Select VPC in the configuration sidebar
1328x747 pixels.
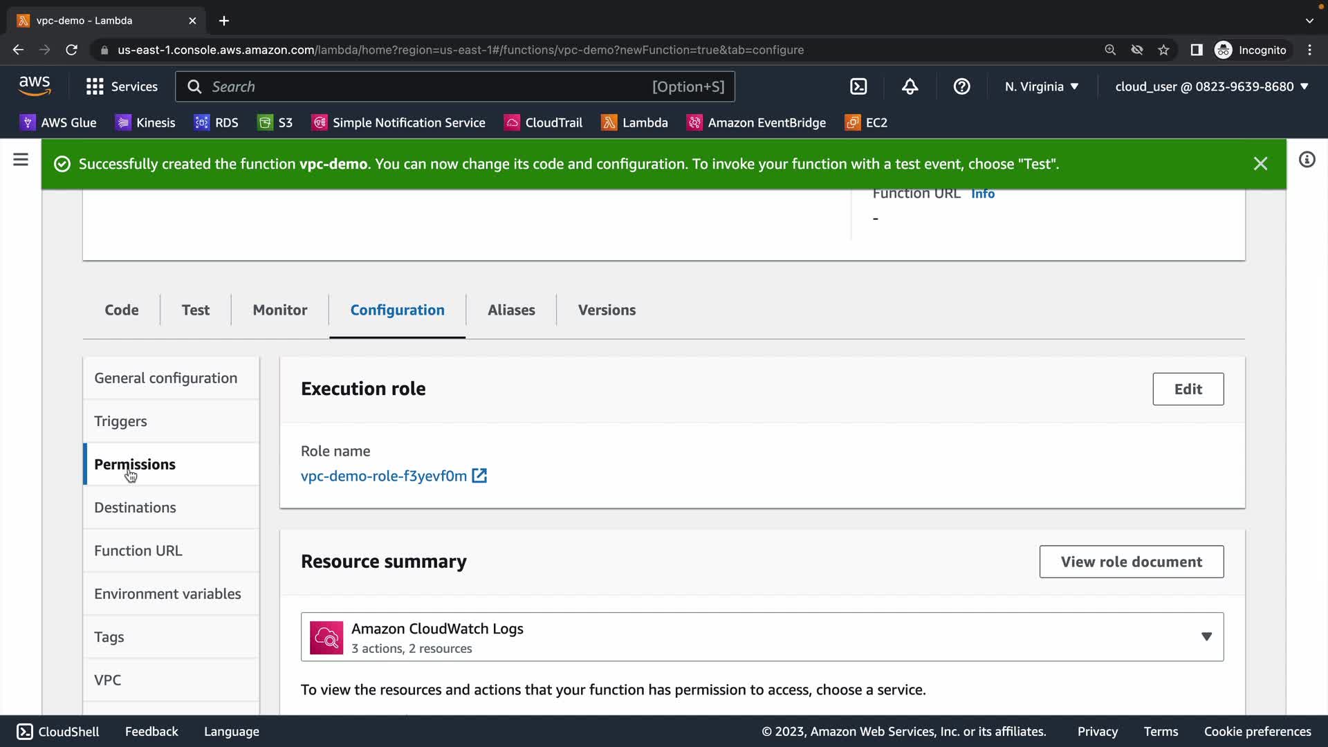108,680
